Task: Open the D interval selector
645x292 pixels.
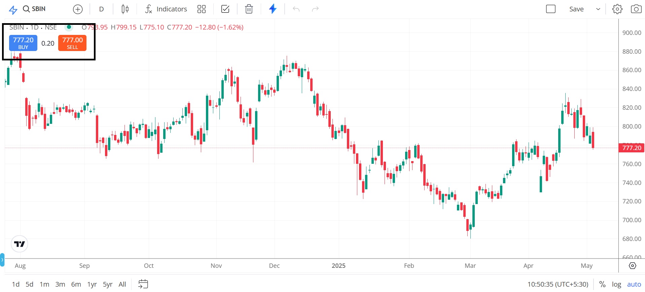Action: click(x=101, y=9)
